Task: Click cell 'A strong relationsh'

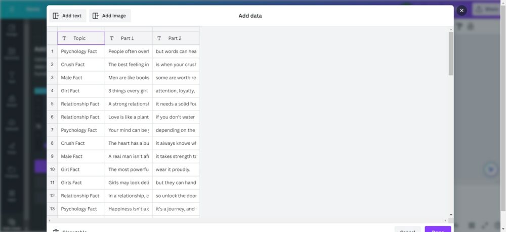Action: point(129,104)
